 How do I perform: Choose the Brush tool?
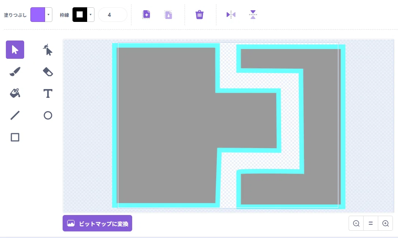coord(15,72)
